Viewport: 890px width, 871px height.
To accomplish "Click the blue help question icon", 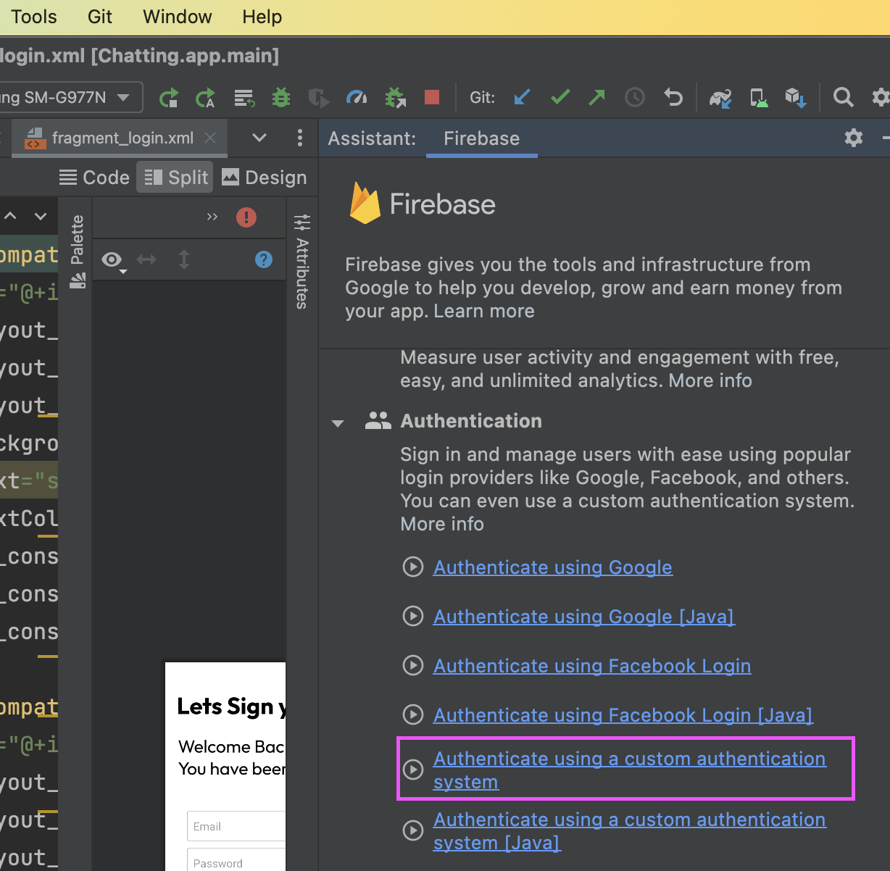I will pos(264,259).
